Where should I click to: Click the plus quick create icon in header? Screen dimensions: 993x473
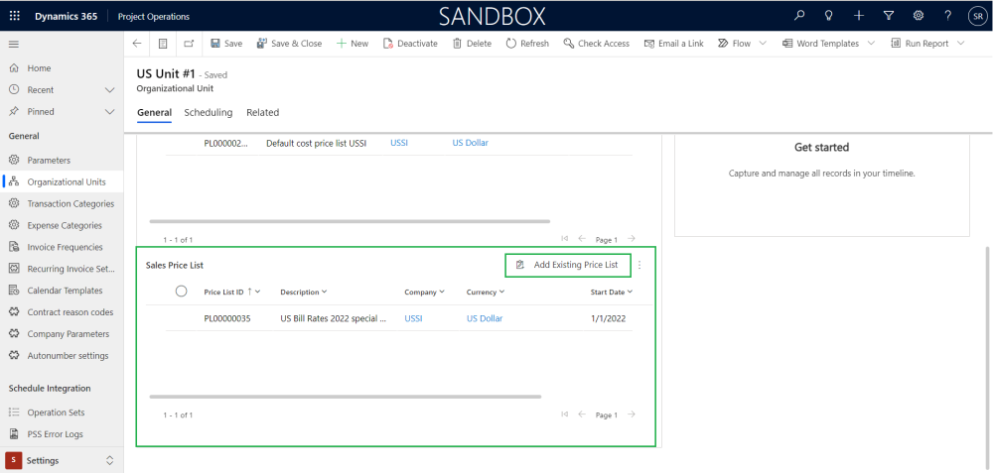point(859,16)
